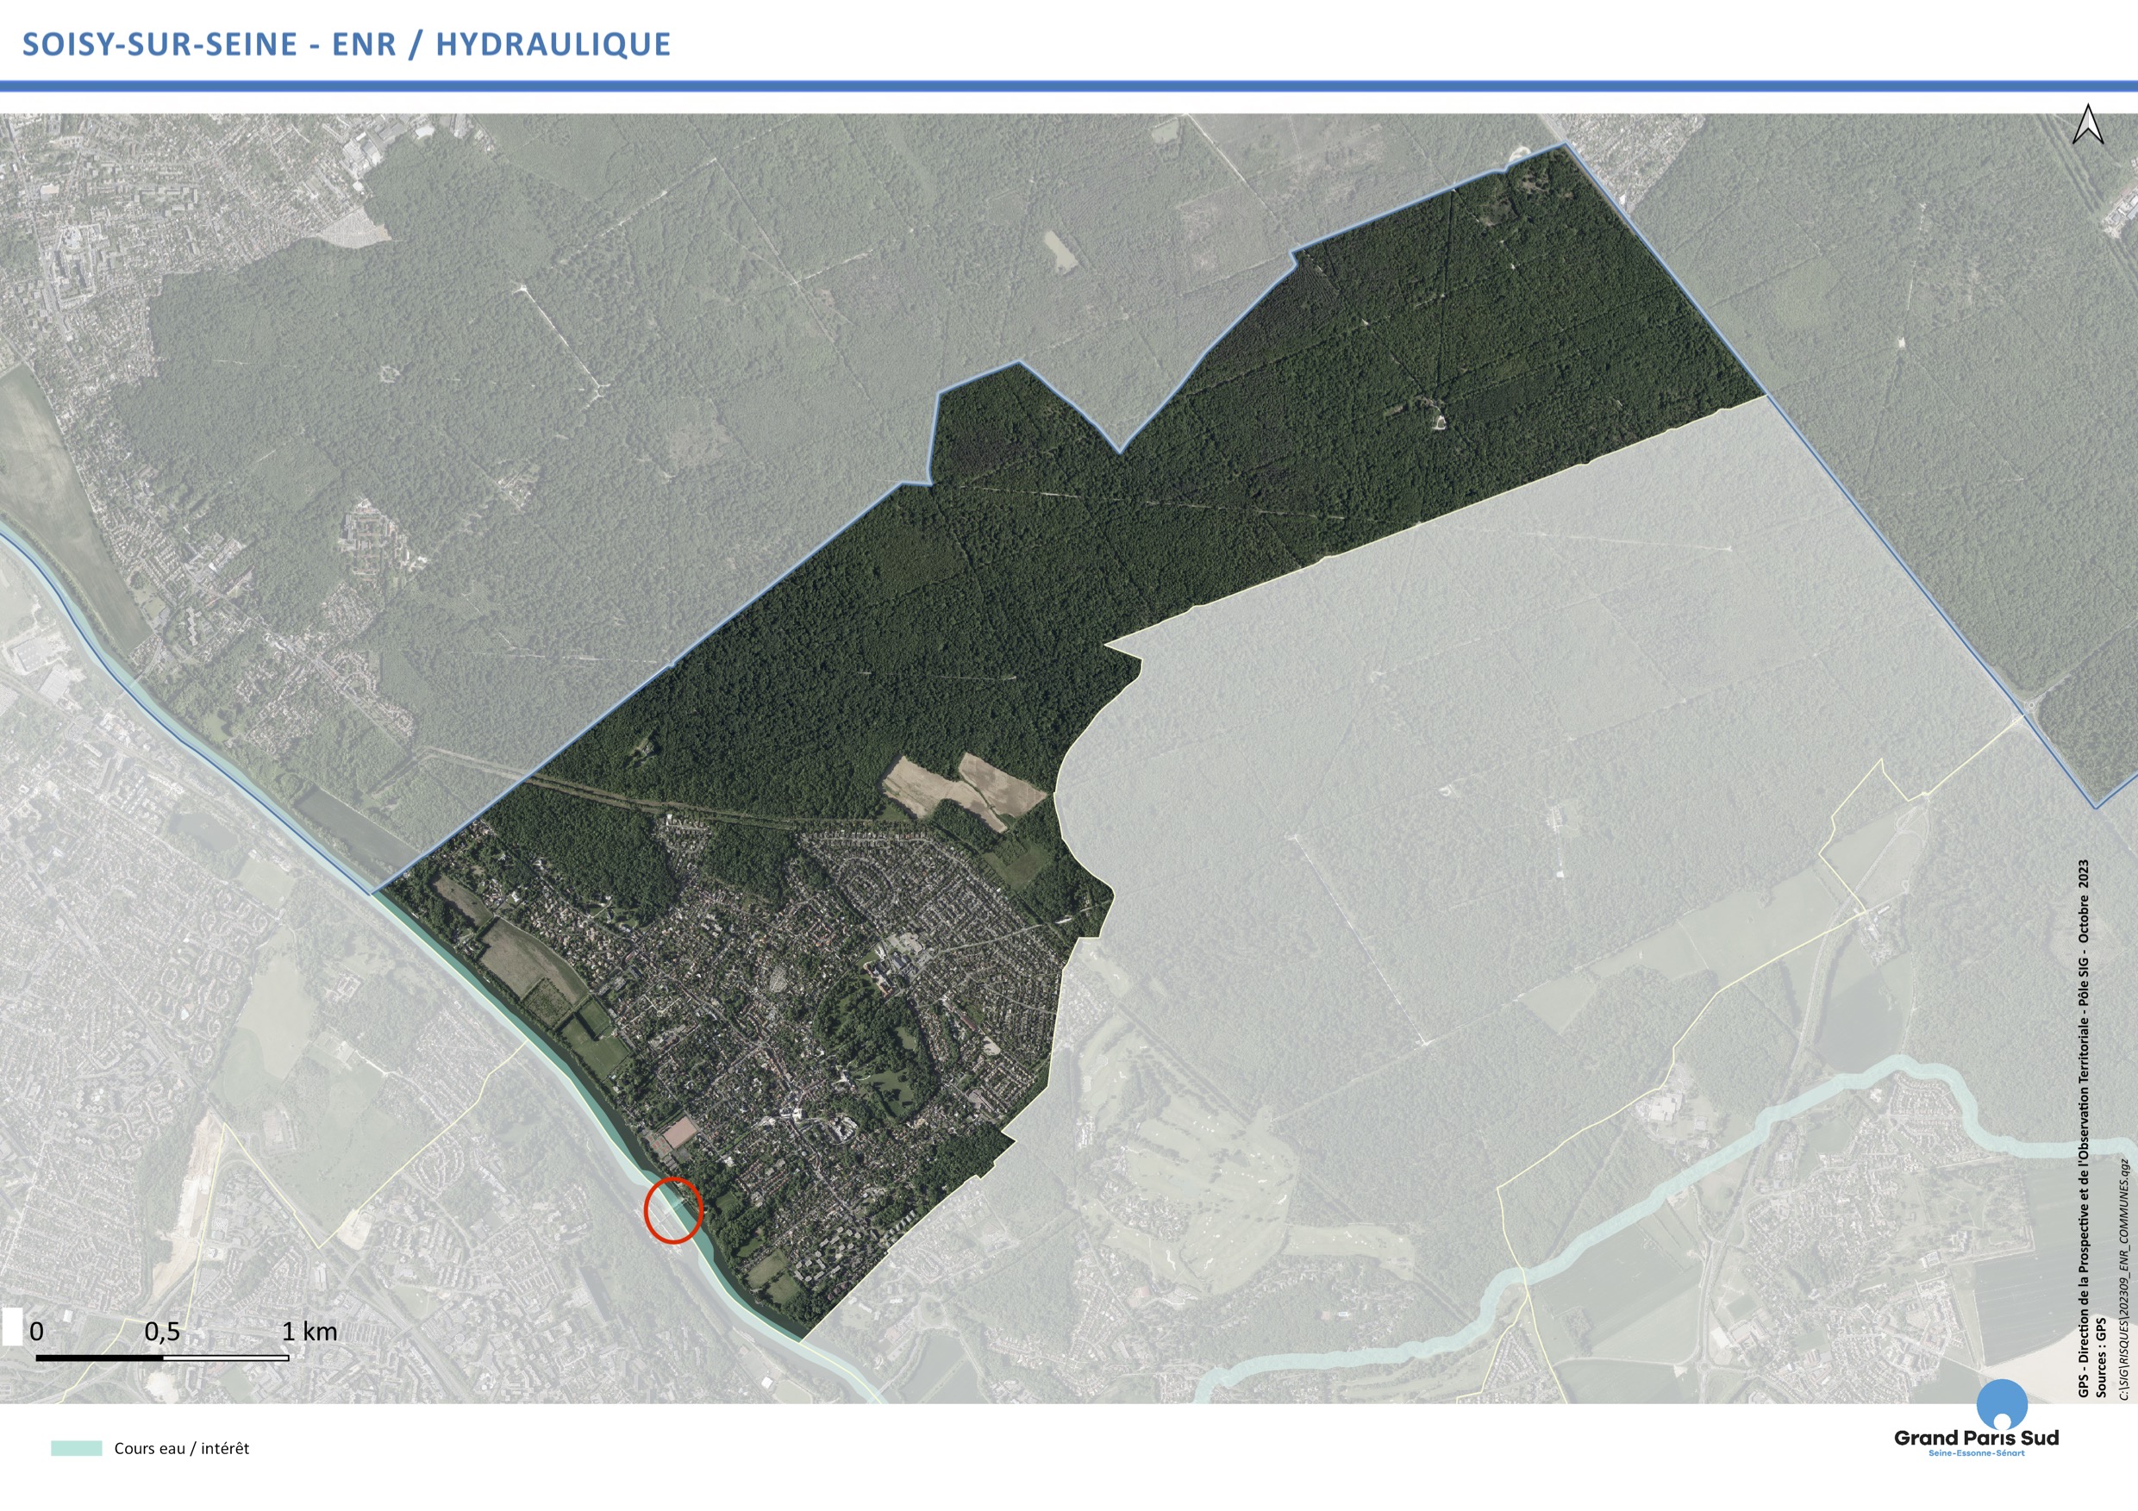Click the reddish sports court near the river
This screenshot has width=2138, height=1511.
click(x=680, y=1132)
